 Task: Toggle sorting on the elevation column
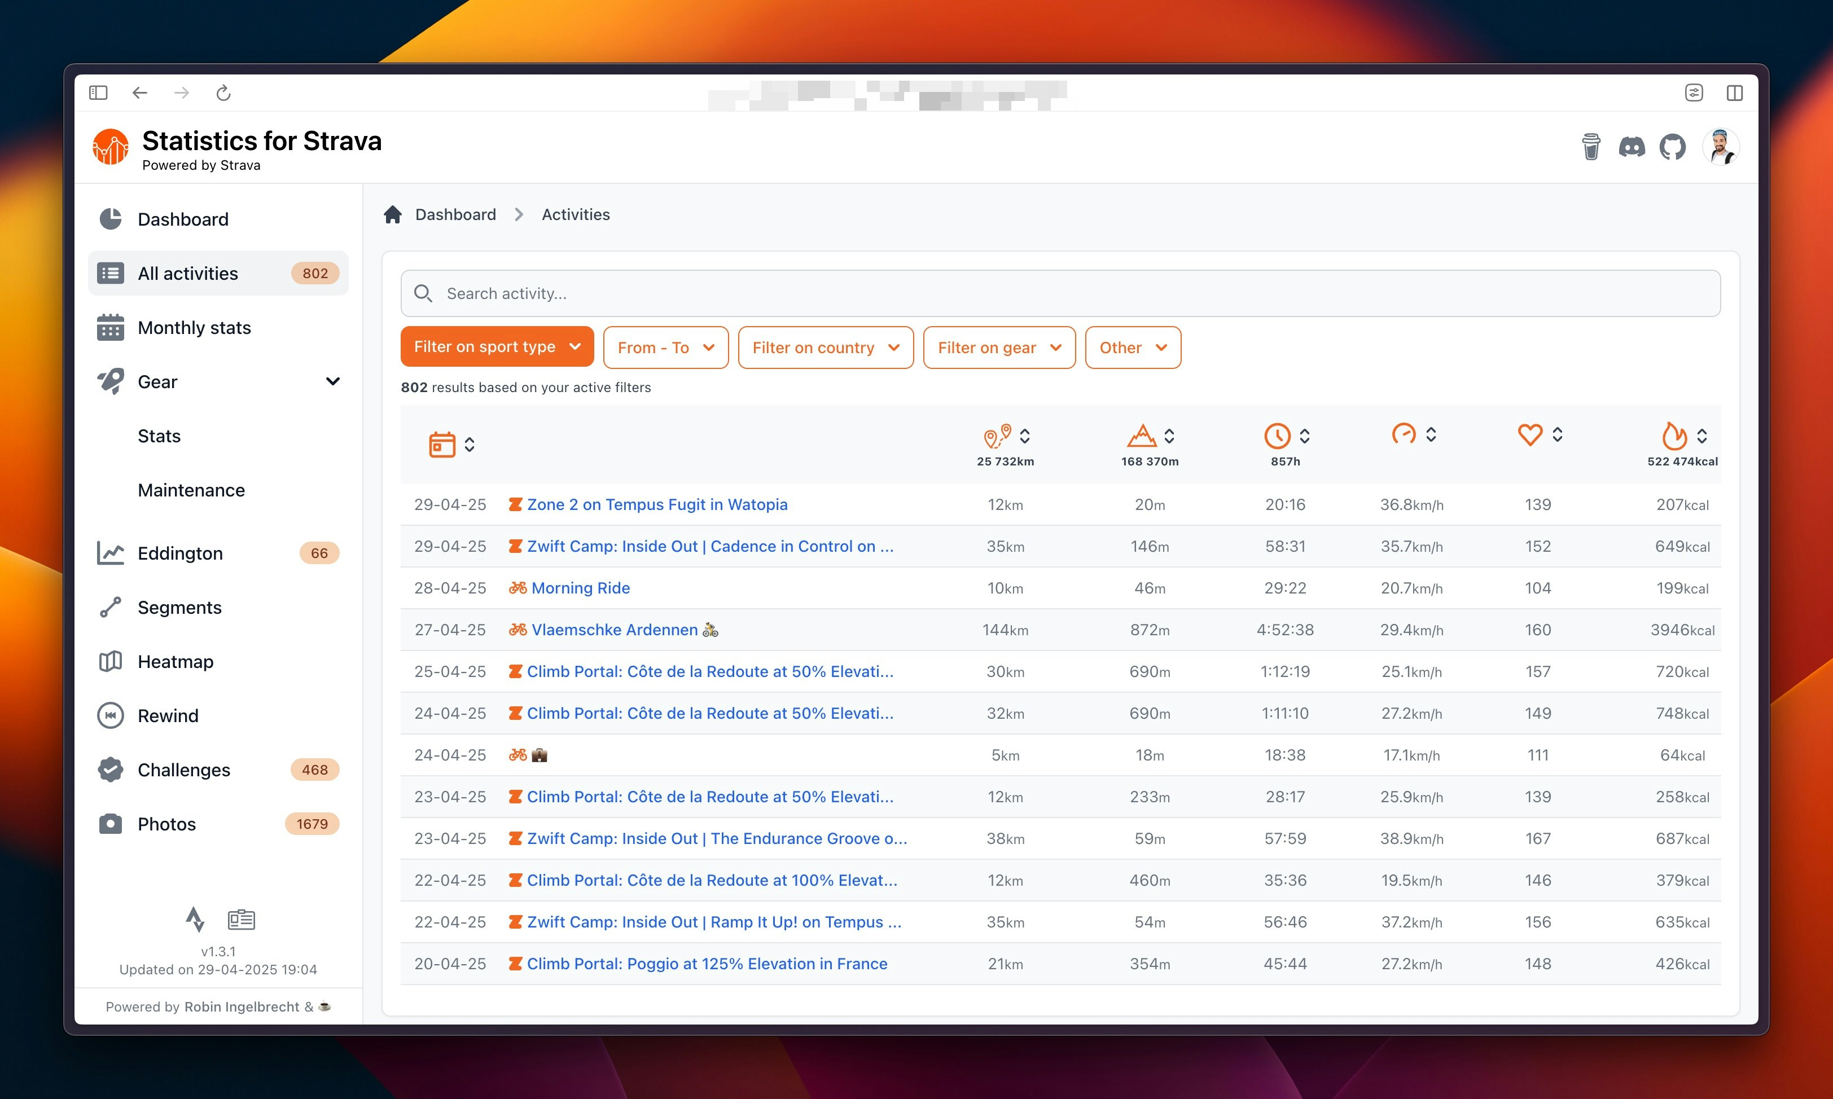1170,436
